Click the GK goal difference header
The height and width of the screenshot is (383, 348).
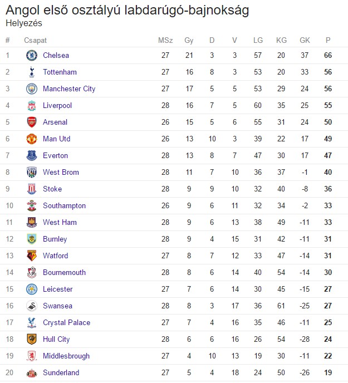click(305, 41)
